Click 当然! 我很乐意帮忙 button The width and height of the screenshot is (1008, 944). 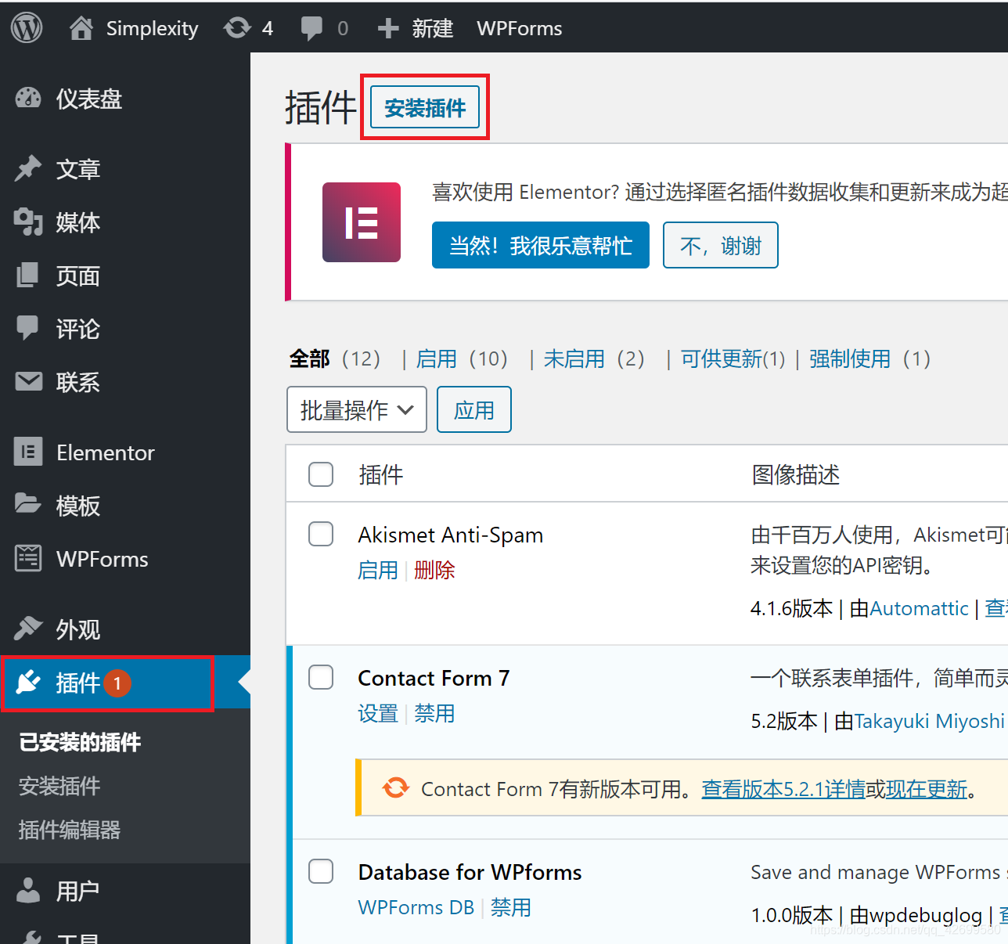[x=541, y=246]
